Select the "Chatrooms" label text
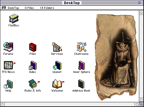 81,54
